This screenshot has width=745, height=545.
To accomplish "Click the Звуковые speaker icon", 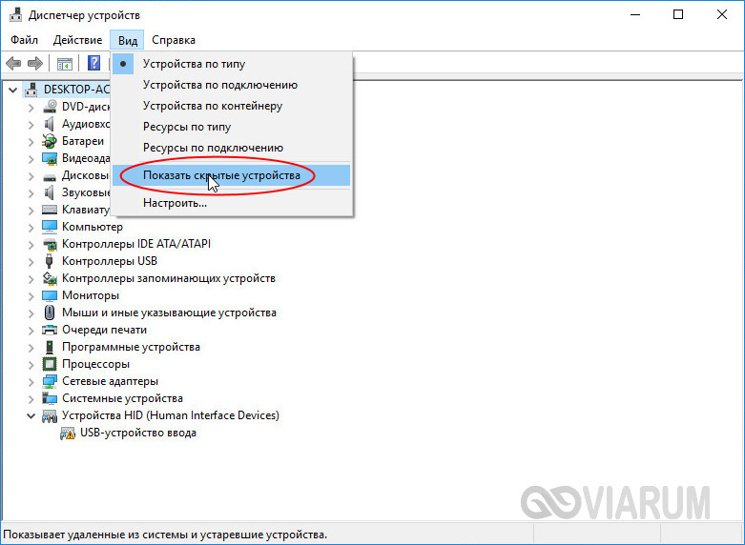I will (50, 192).
